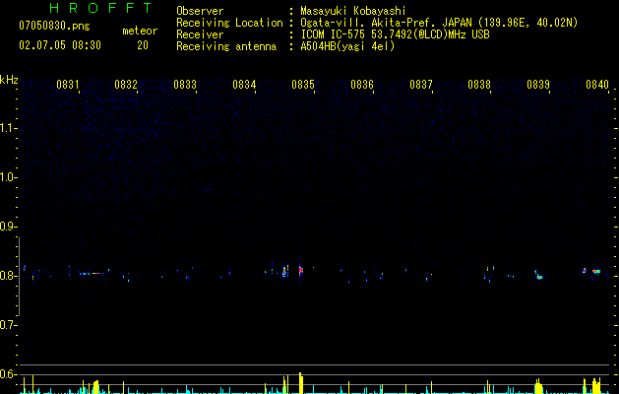Image resolution: width=619 pixels, height=394 pixels.
Task: Click the 0837 time marker
Action: [x=421, y=84]
